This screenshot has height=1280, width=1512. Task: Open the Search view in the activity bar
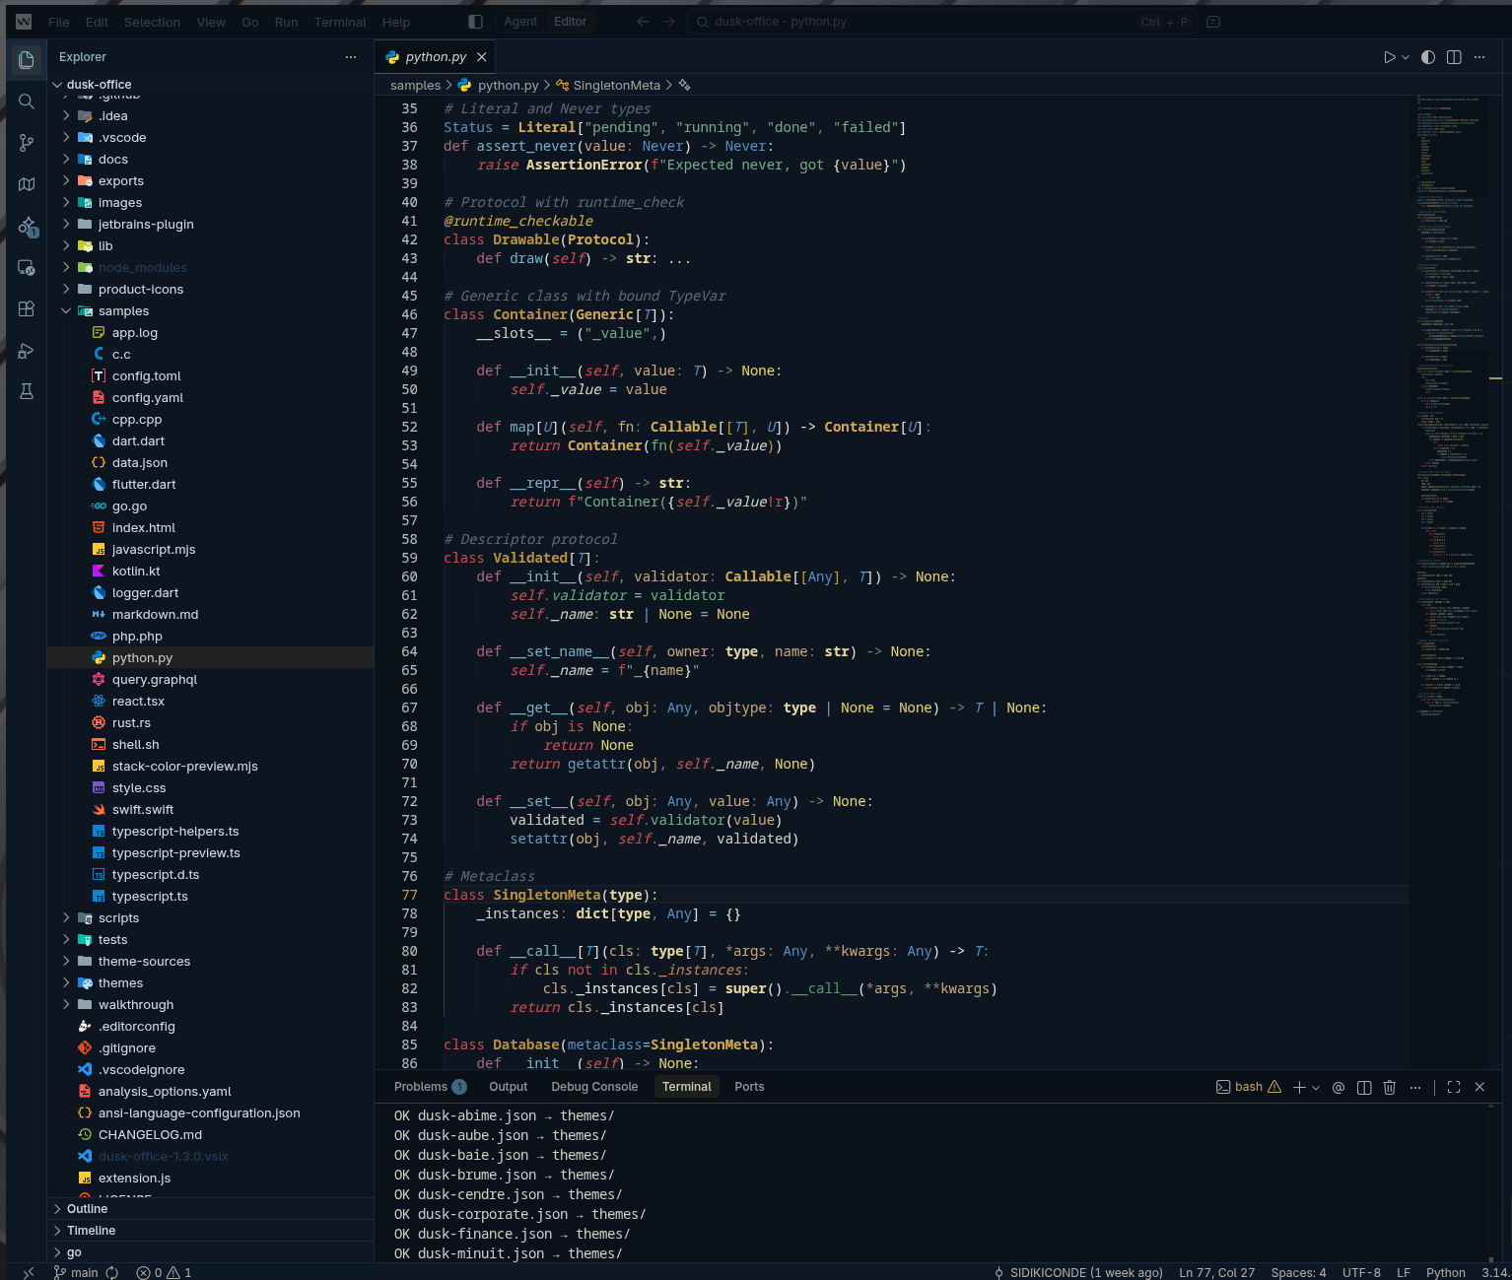click(x=27, y=101)
